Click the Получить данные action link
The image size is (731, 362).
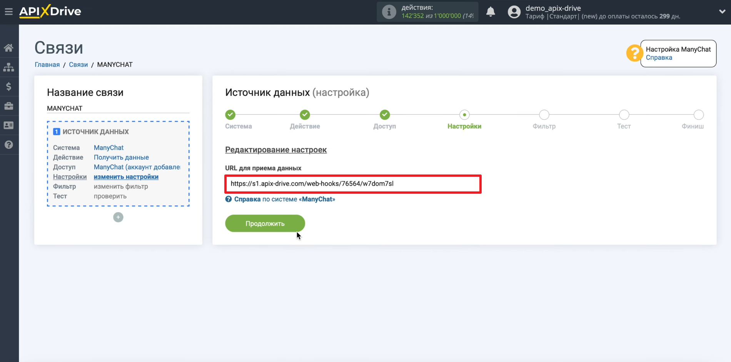pos(121,157)
